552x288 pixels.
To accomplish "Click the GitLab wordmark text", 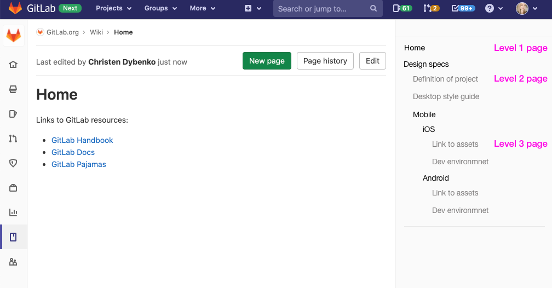I will pos(41,8).
